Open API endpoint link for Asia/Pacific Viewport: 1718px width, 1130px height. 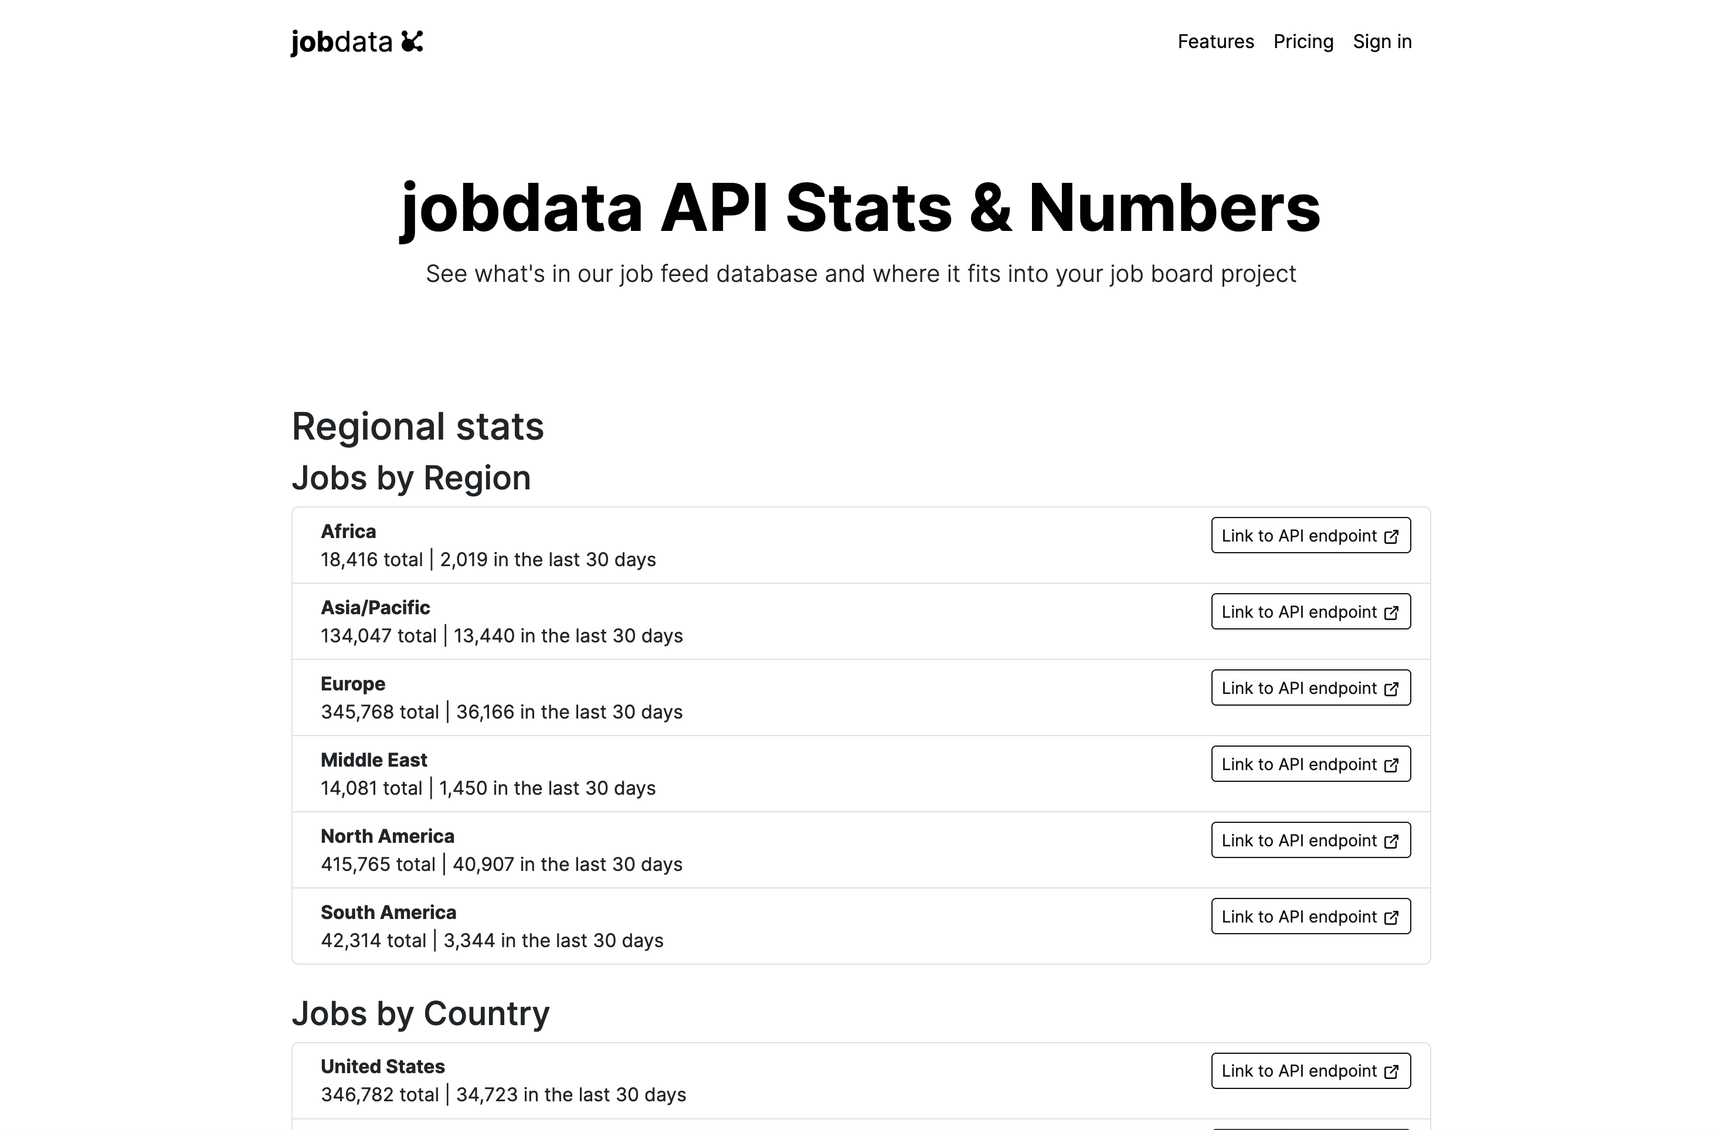point(1311,612)
